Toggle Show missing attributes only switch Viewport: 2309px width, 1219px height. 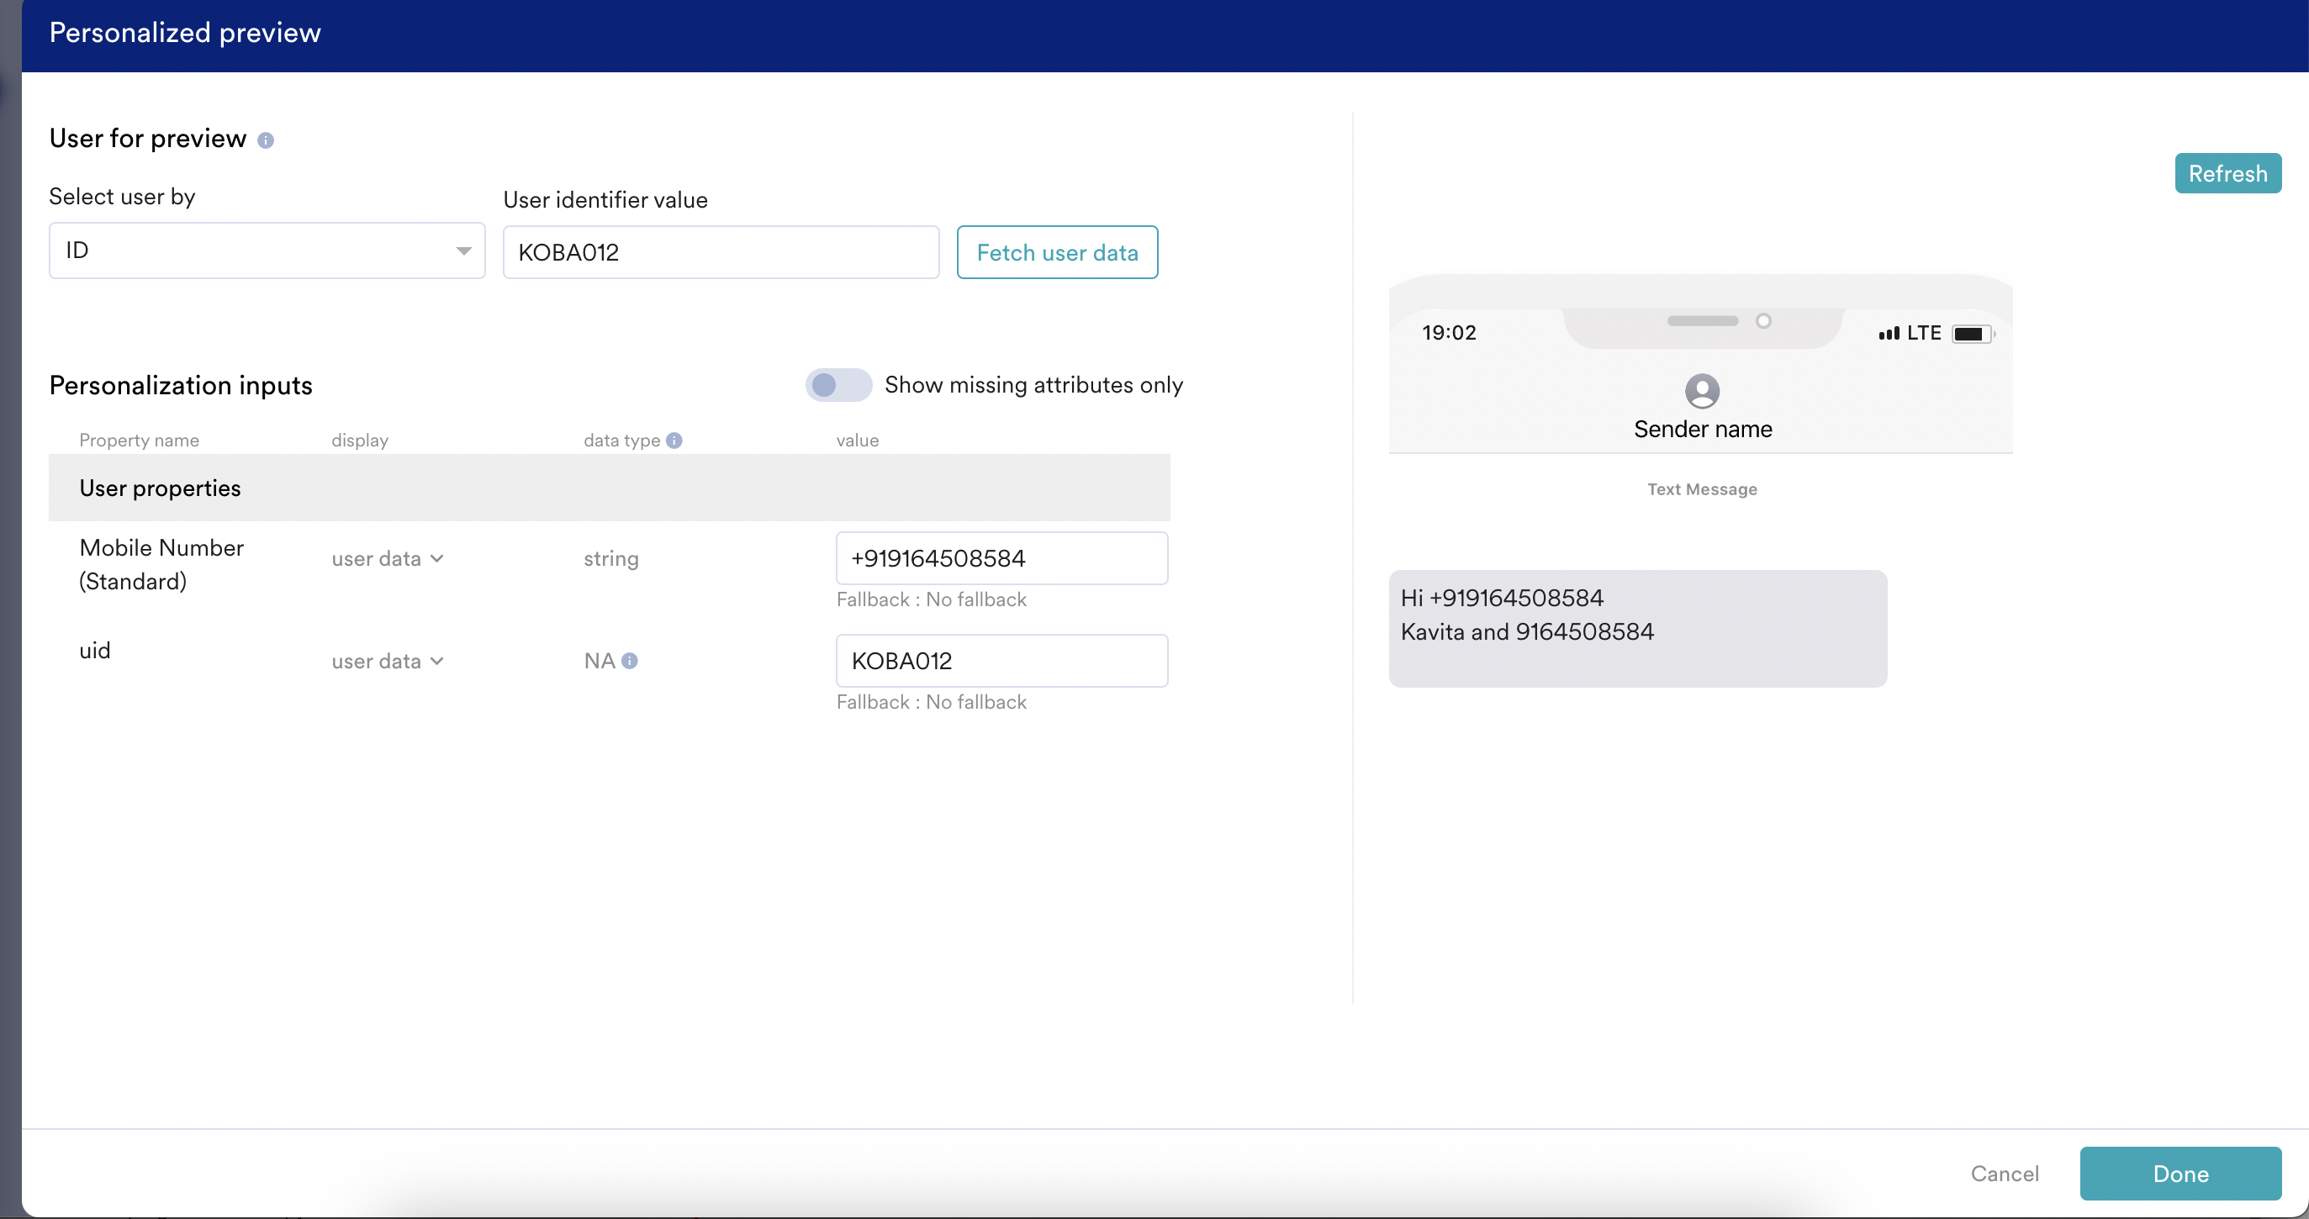[x=837, y=384]
